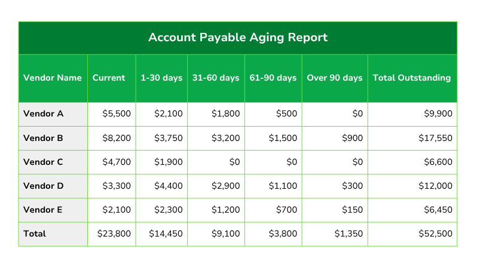The height and width of the screenshot is (267, 477).
Task: Select the Vendor E row label
Action: coord(53,210)
